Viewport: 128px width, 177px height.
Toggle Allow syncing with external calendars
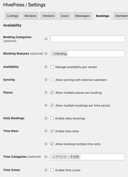click(52, 80)
